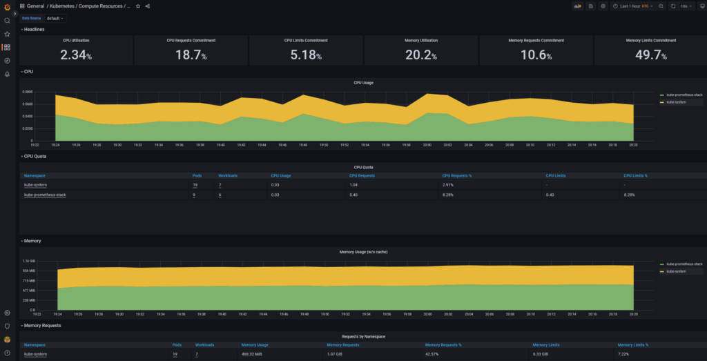Open the user profile avatar
This screenshot has height=361, width=707.
click(x=7, y=340)
